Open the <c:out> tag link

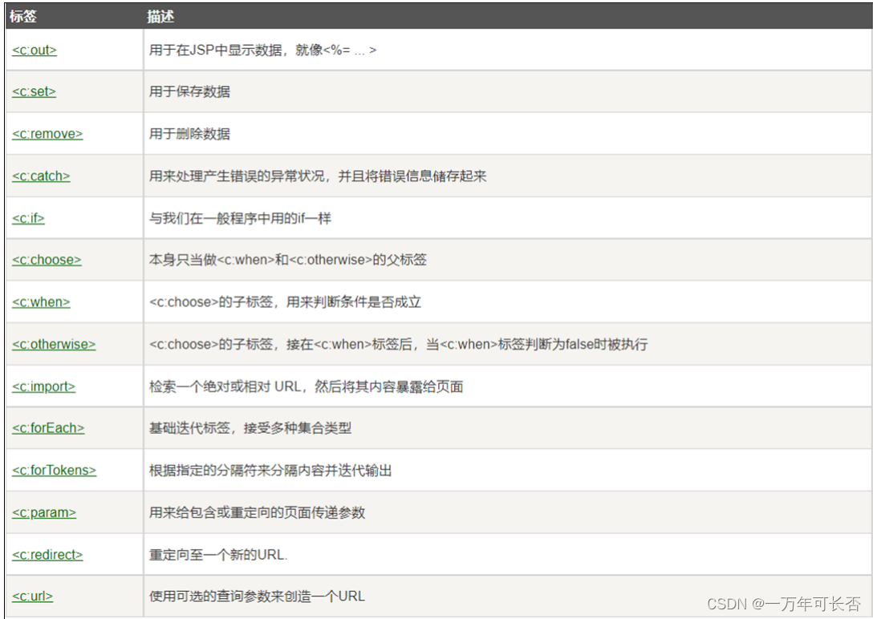[35, 50]
